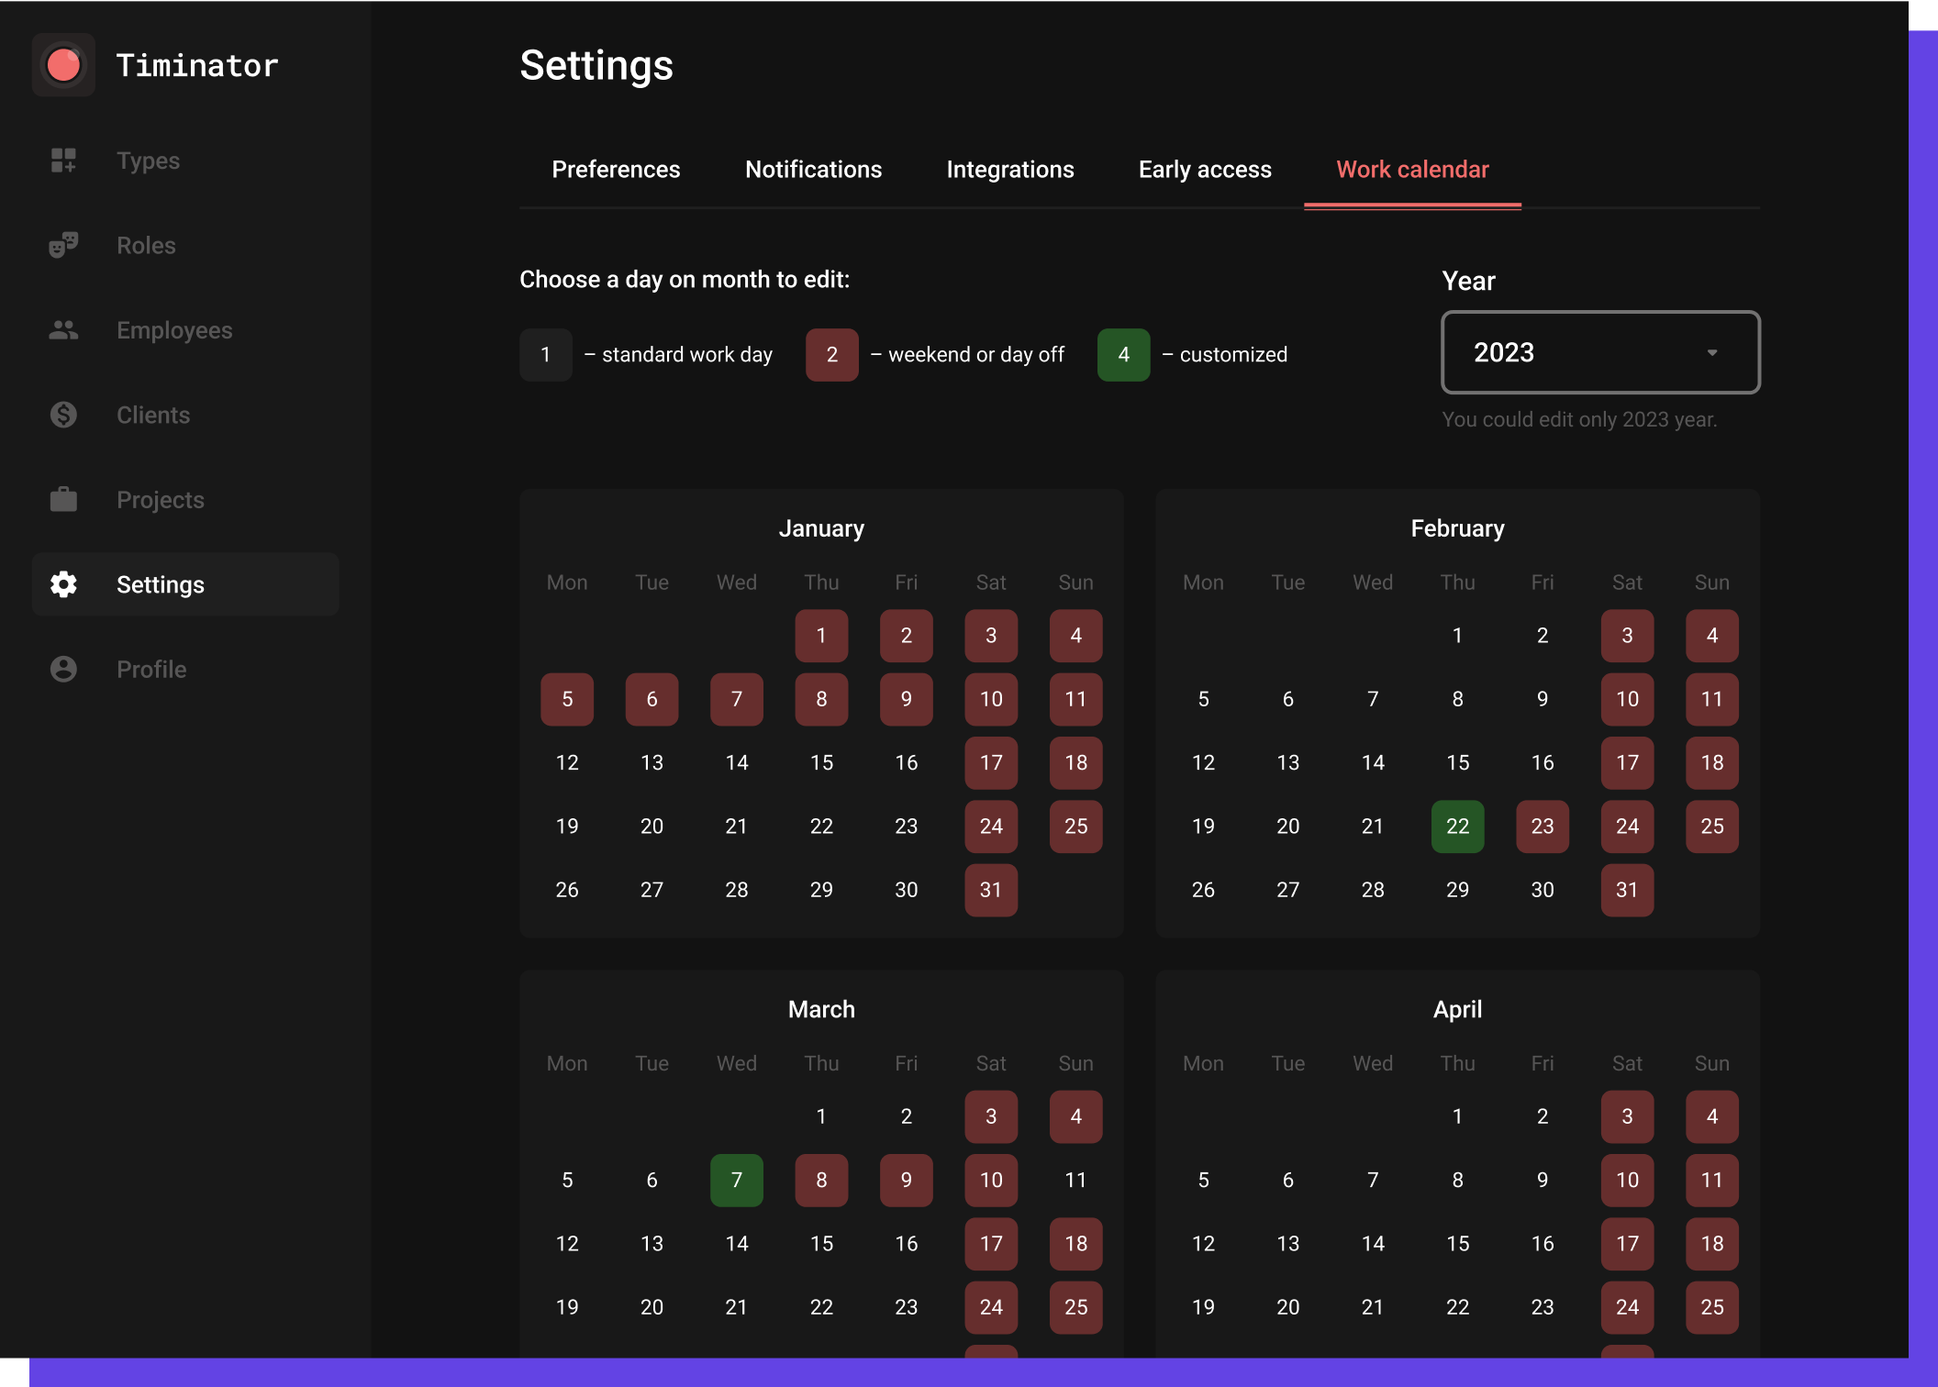
Task: Click the Settings gear icon
Action: tap(63, 584)
